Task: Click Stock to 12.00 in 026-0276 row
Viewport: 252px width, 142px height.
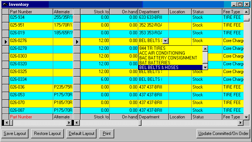Action: (x=95, y=42)
